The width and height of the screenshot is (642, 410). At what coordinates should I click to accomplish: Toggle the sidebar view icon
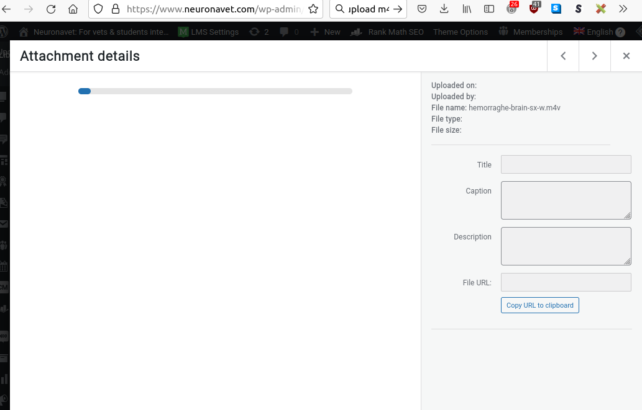pos(489,9)
